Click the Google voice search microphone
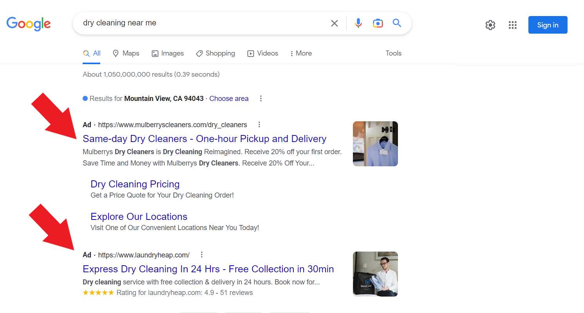Screen dimensions: 584x313 358,23
